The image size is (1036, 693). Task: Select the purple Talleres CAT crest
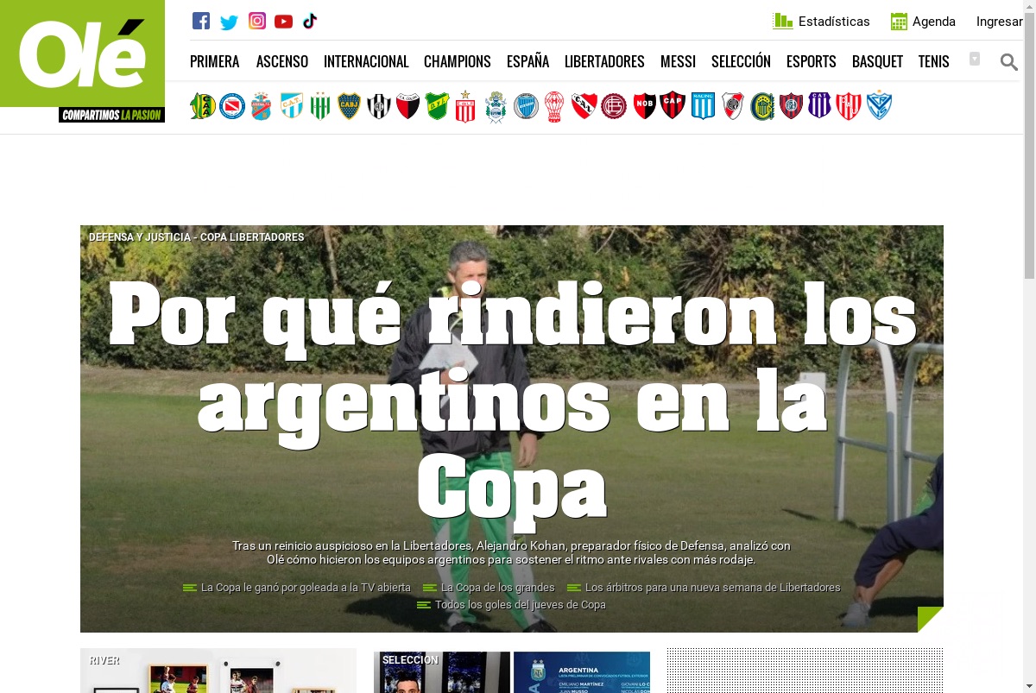819,106
